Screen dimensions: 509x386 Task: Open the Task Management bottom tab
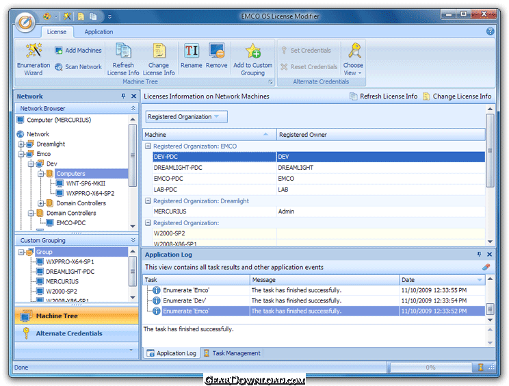(x=232, y=353)
